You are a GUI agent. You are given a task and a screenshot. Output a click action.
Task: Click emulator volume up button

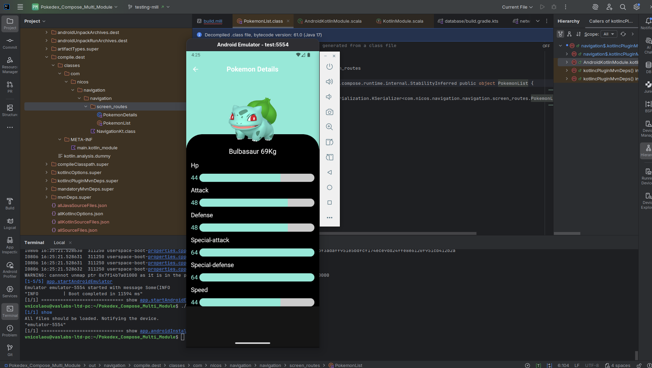point(330,82)
